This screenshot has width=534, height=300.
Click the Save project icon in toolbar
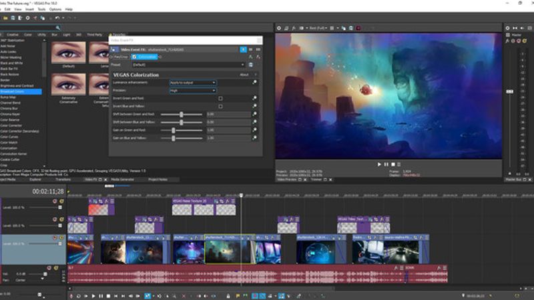tap(13, 18)
